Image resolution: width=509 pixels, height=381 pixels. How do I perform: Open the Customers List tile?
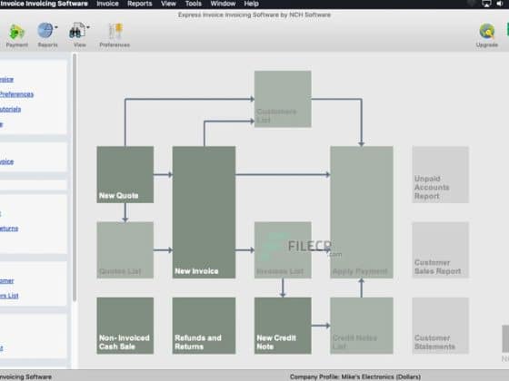coord(283,99)
